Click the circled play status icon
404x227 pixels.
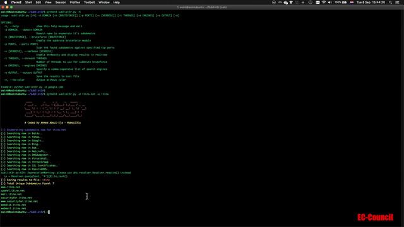[273, 3]
